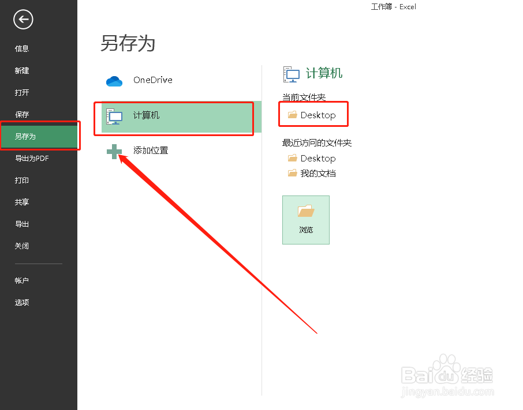Click folder icon of current folder Desktop
The height and width of the screenshot is (410, 523).
coord(293,115)
